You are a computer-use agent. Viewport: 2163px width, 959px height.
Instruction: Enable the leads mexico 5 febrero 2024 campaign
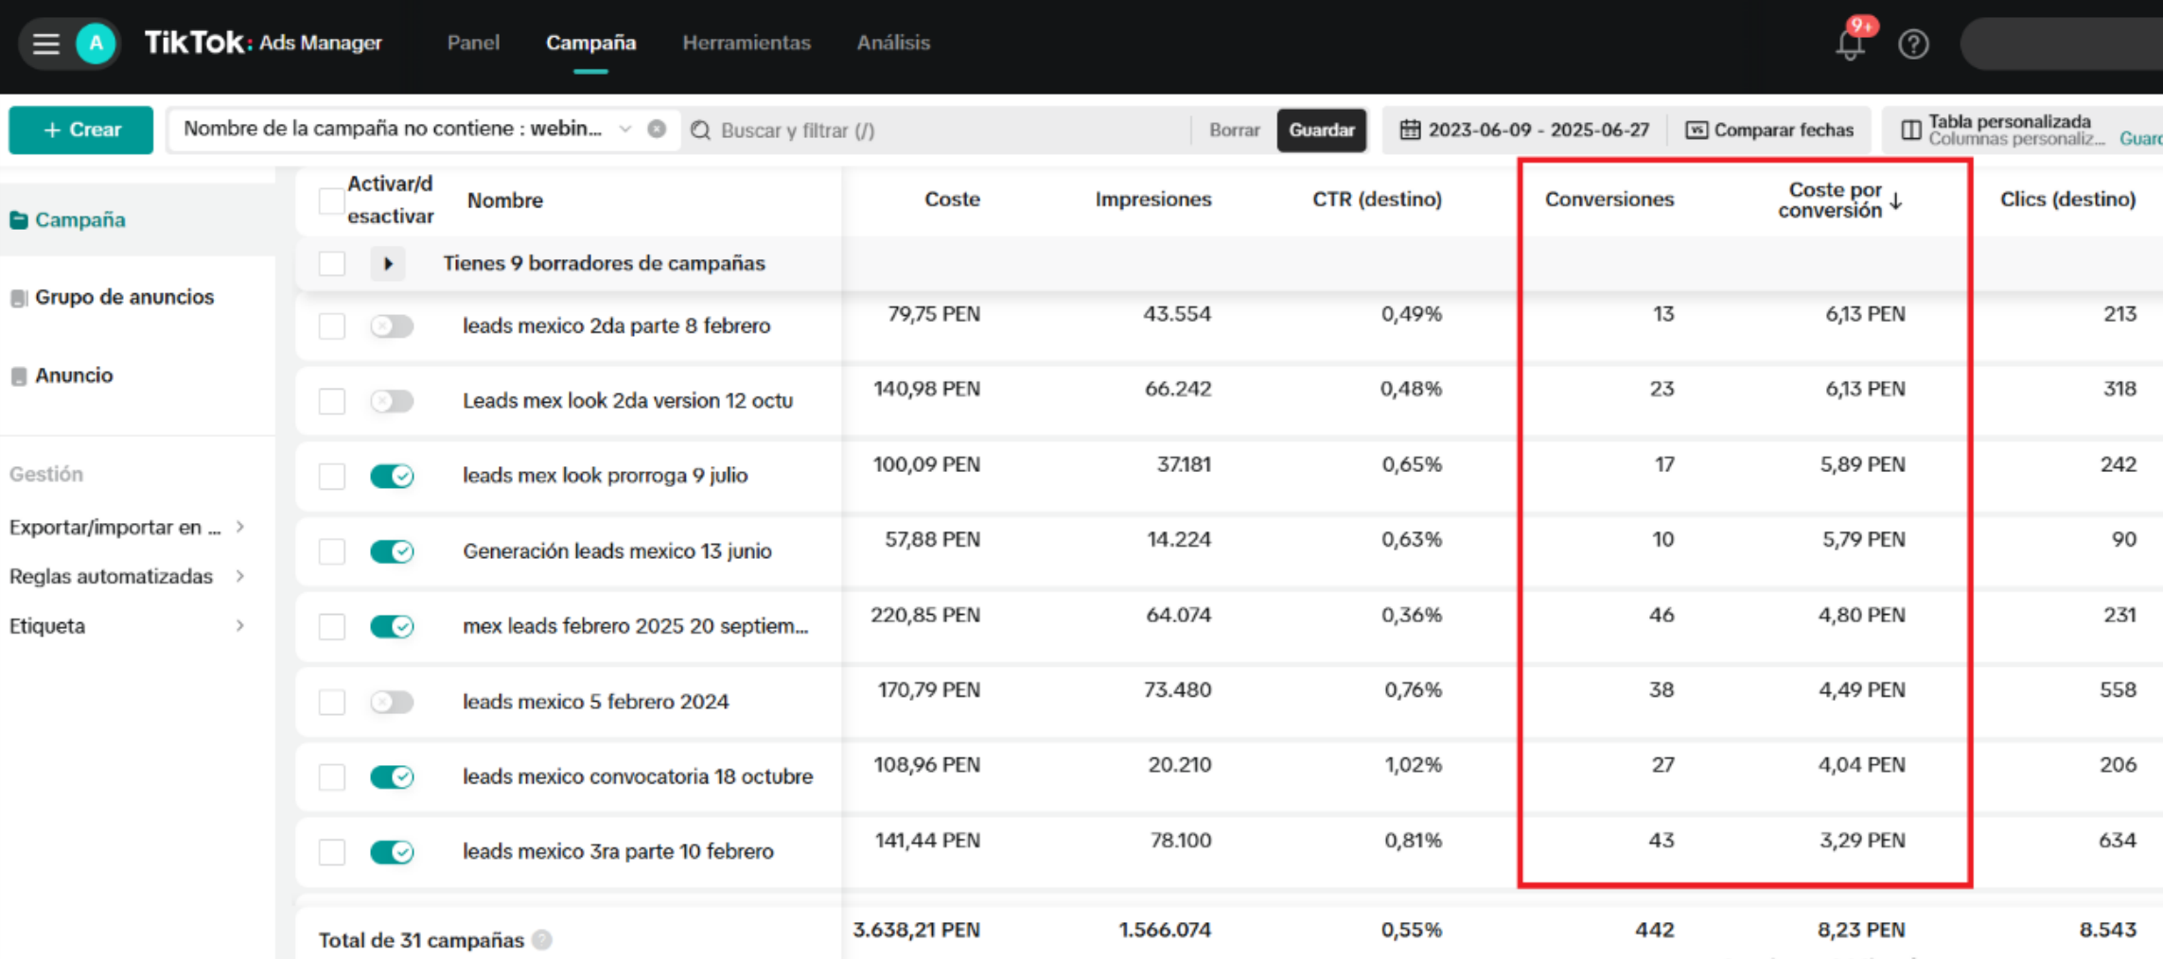[392, 702]
